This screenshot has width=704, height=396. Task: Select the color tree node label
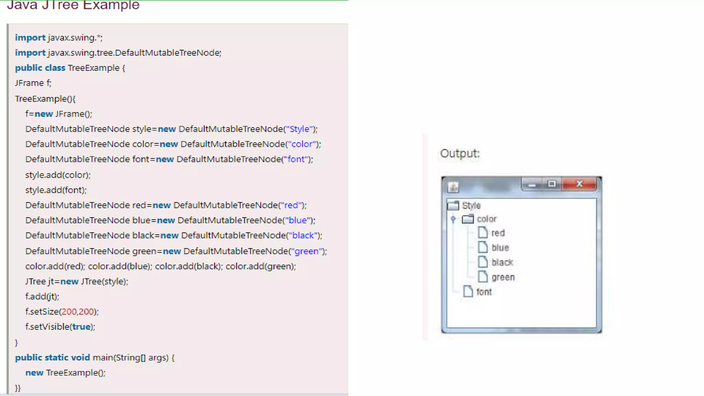pyautogui.click(x=487, y=219)
